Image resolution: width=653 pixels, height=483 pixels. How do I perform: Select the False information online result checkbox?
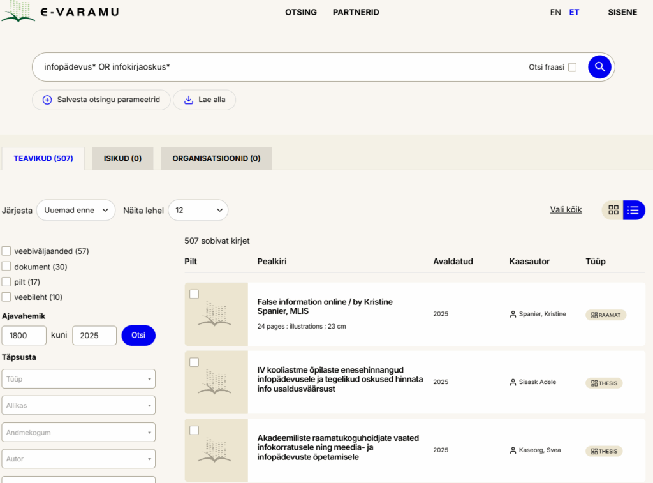click(x=194, y=294)
